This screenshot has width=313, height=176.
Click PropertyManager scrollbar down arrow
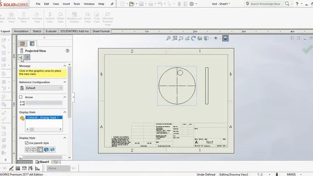click(x=69, y=157)
